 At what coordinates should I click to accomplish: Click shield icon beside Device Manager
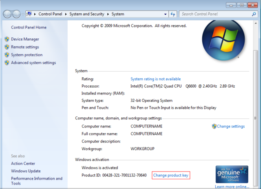click(x=7, y=39)
